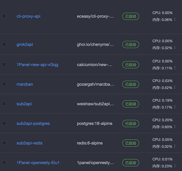The image size is (182, 171).
Task: Click the 已启动 badge for 1Panel-new-api-vGqg
Action: click(131, 65)
